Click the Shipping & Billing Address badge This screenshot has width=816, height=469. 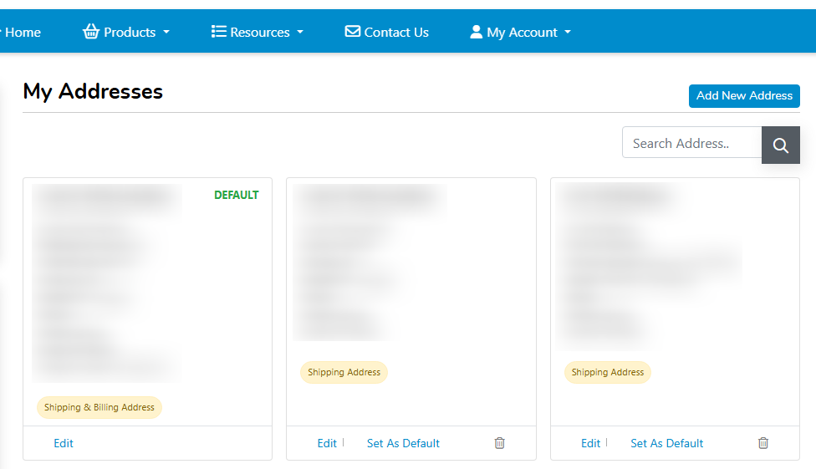[99, 407]
